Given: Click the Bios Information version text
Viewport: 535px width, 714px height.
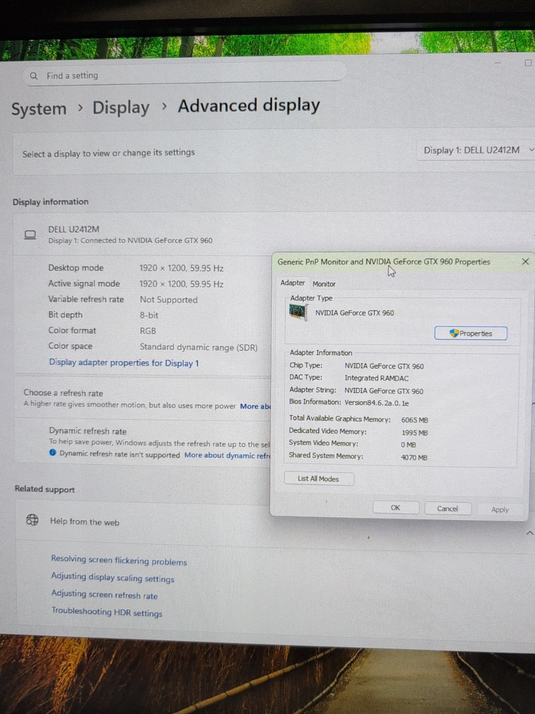Looking at the screenshot, I should pyautogui.click(x=377, y=403).
